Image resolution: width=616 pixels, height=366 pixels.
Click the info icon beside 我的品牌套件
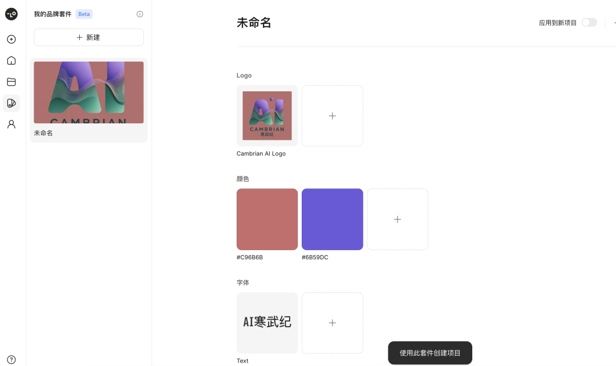140,14
